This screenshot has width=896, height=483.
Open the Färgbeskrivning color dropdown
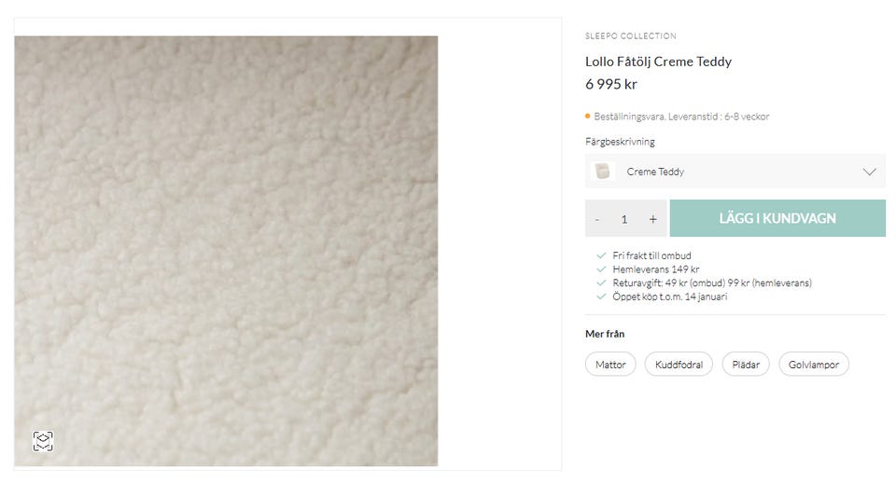tap(735, 172)
